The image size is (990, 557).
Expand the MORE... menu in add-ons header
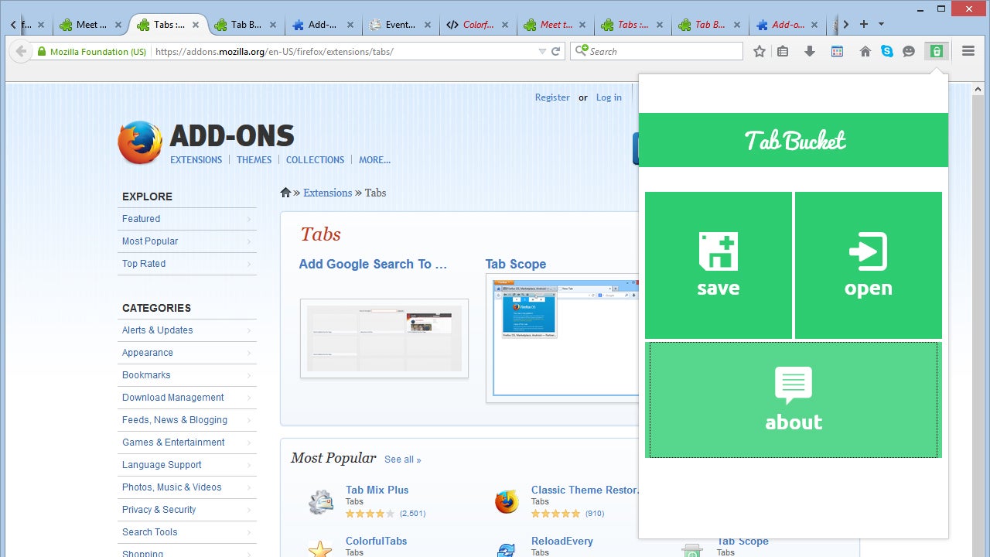[x=374, y=160]
